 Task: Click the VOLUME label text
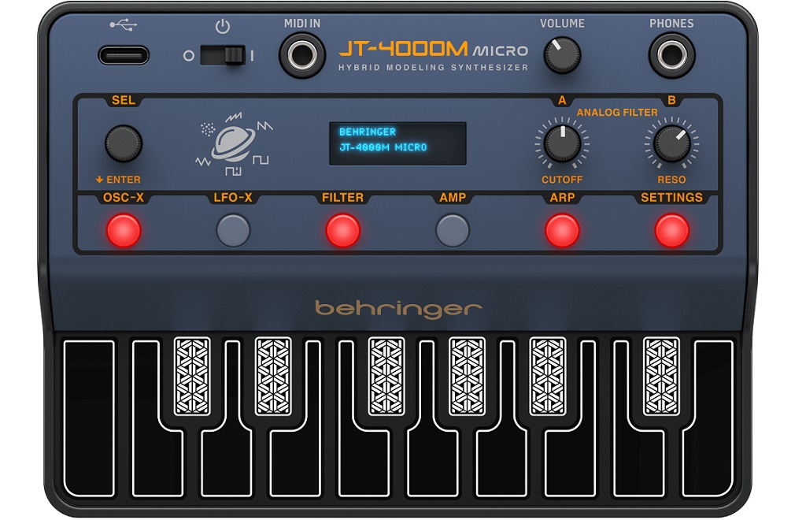(562, 24)
